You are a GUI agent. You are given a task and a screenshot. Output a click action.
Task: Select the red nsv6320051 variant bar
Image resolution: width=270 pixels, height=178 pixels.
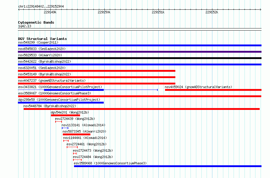(96, 71)
